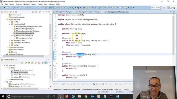Collapse all in Project Explorer
The width and height of the screenshot is (177, 99).
(x=33, y=12)
